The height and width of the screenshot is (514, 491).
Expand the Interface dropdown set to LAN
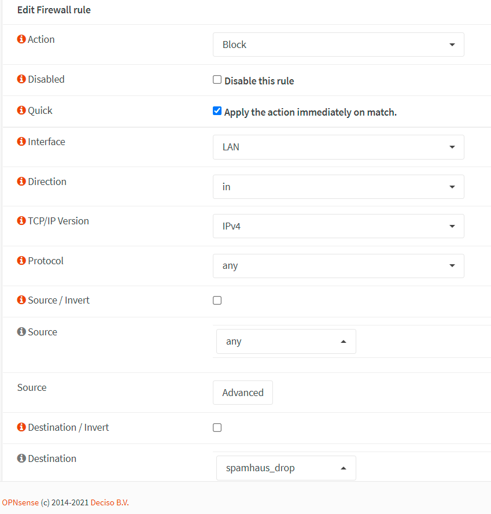pyautogui.click(x=338, y=147)
